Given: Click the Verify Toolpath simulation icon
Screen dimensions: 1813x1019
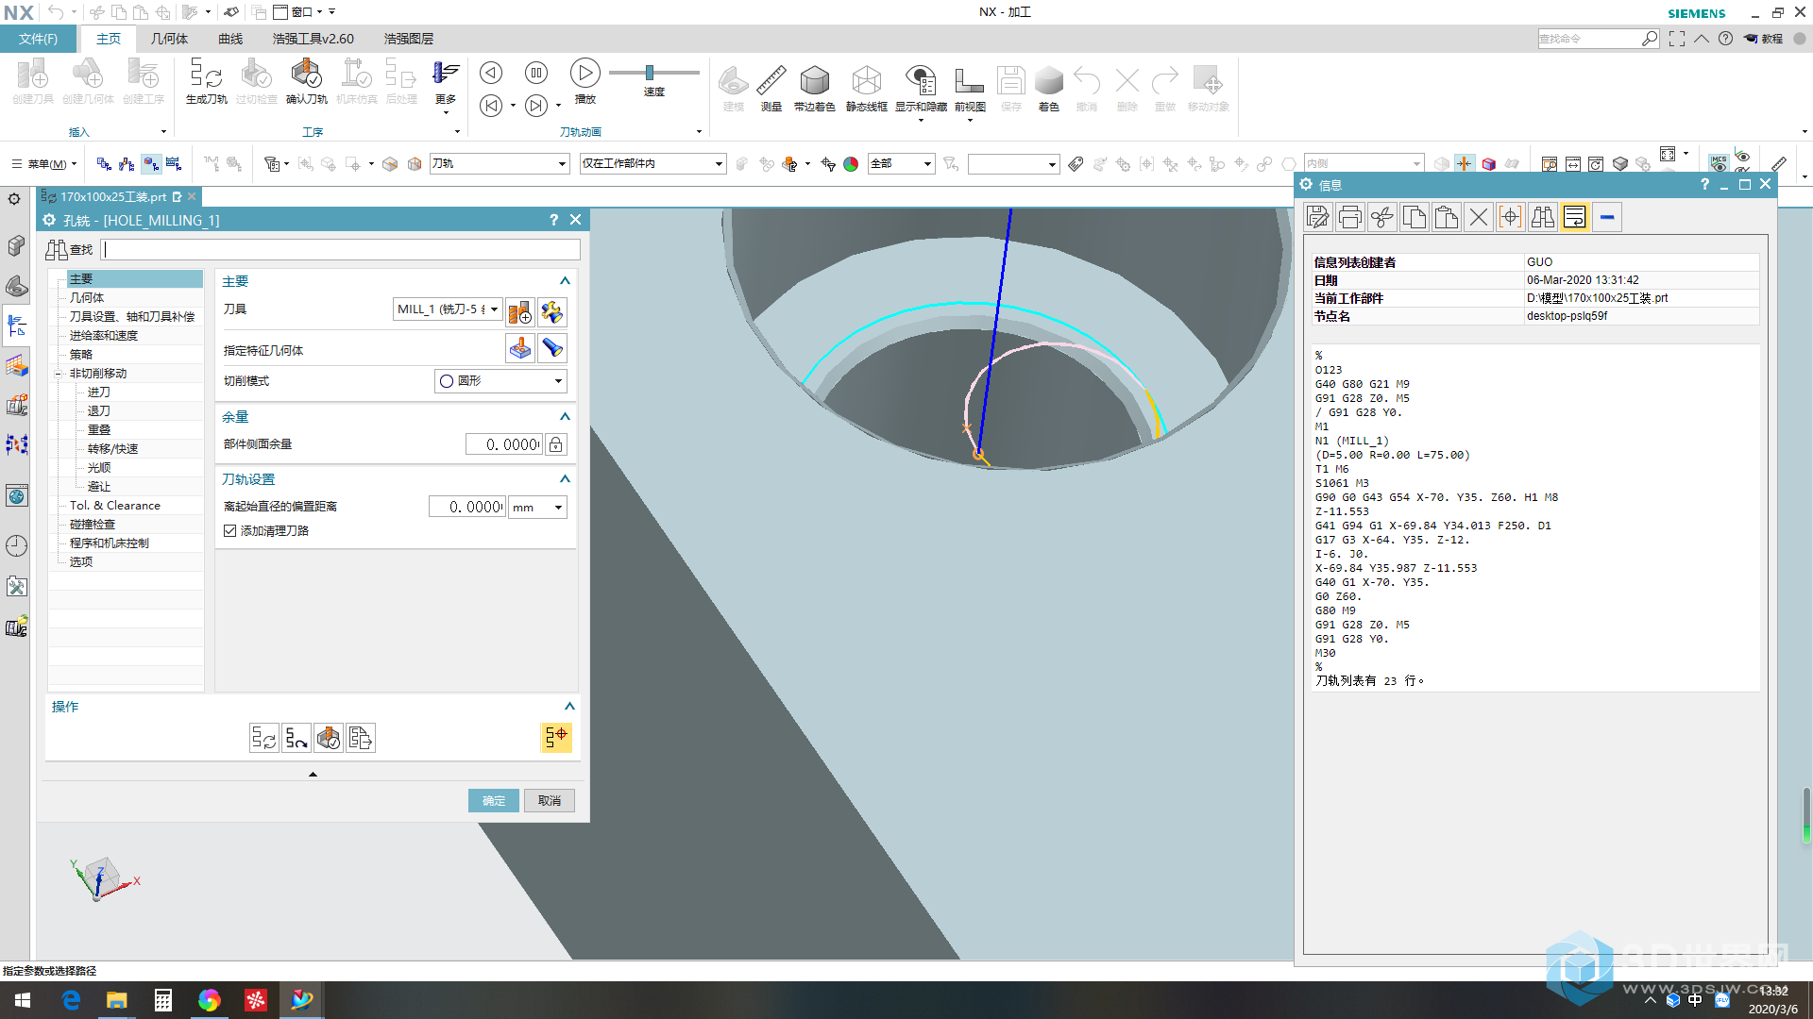Looking at the screenshot, I should point(328,737).
